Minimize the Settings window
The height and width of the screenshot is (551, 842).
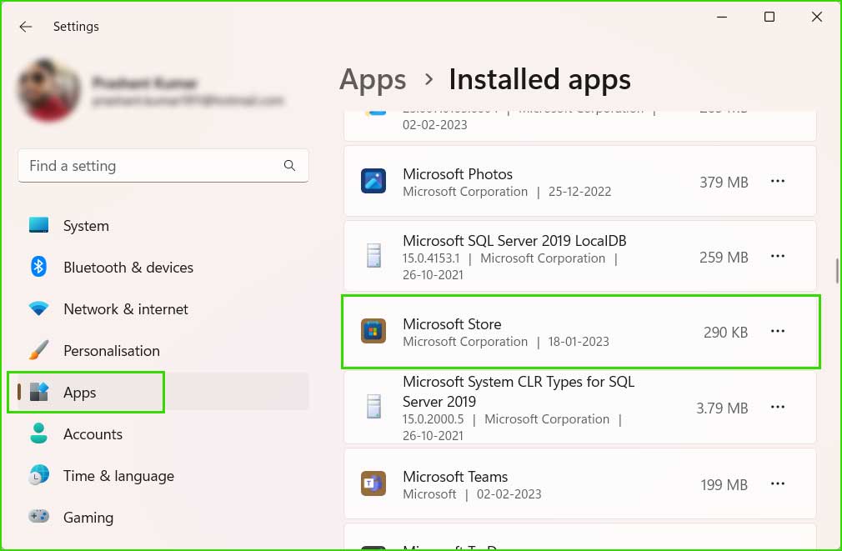tap(722, 18)
